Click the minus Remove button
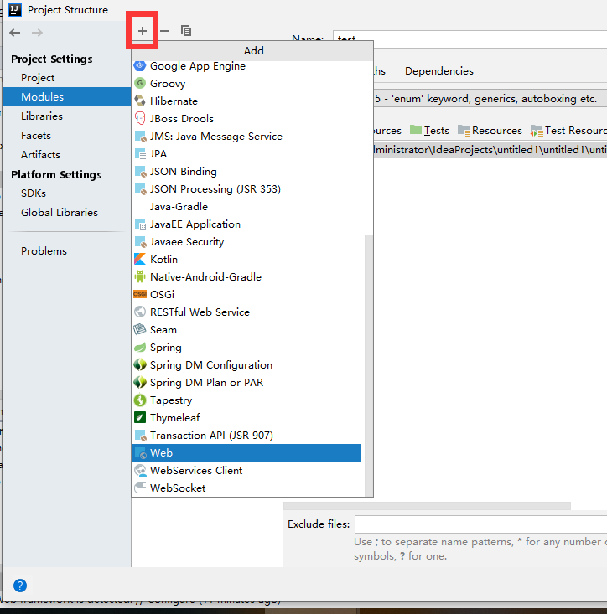This screenshot has width=607, height=614. click(x=164, y=31)
